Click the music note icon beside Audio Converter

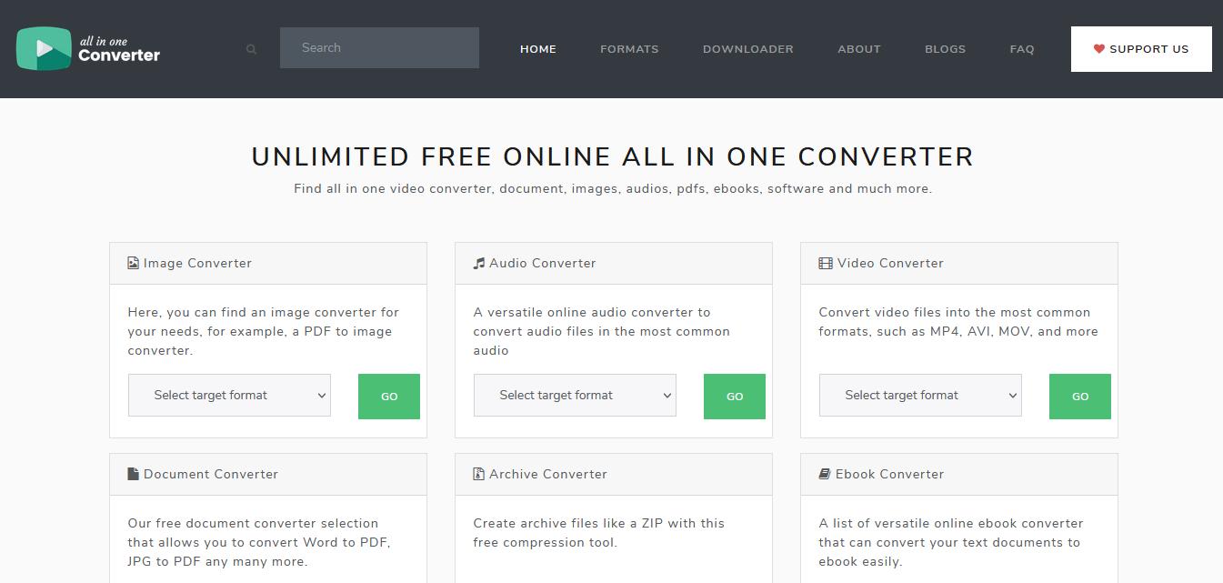click(x=477, y=263)
